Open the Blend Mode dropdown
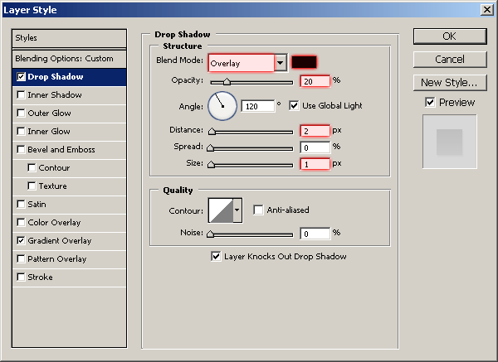This screenshot has height=362, width=498. (281, 63)
